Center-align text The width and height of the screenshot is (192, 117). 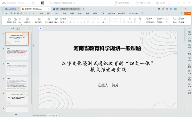(114, 22)
